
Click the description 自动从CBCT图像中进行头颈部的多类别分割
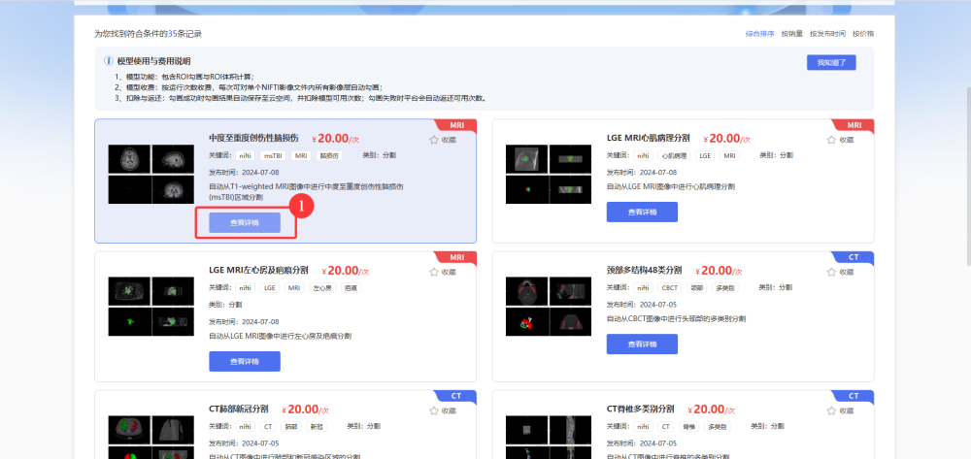tap(676, 319)
